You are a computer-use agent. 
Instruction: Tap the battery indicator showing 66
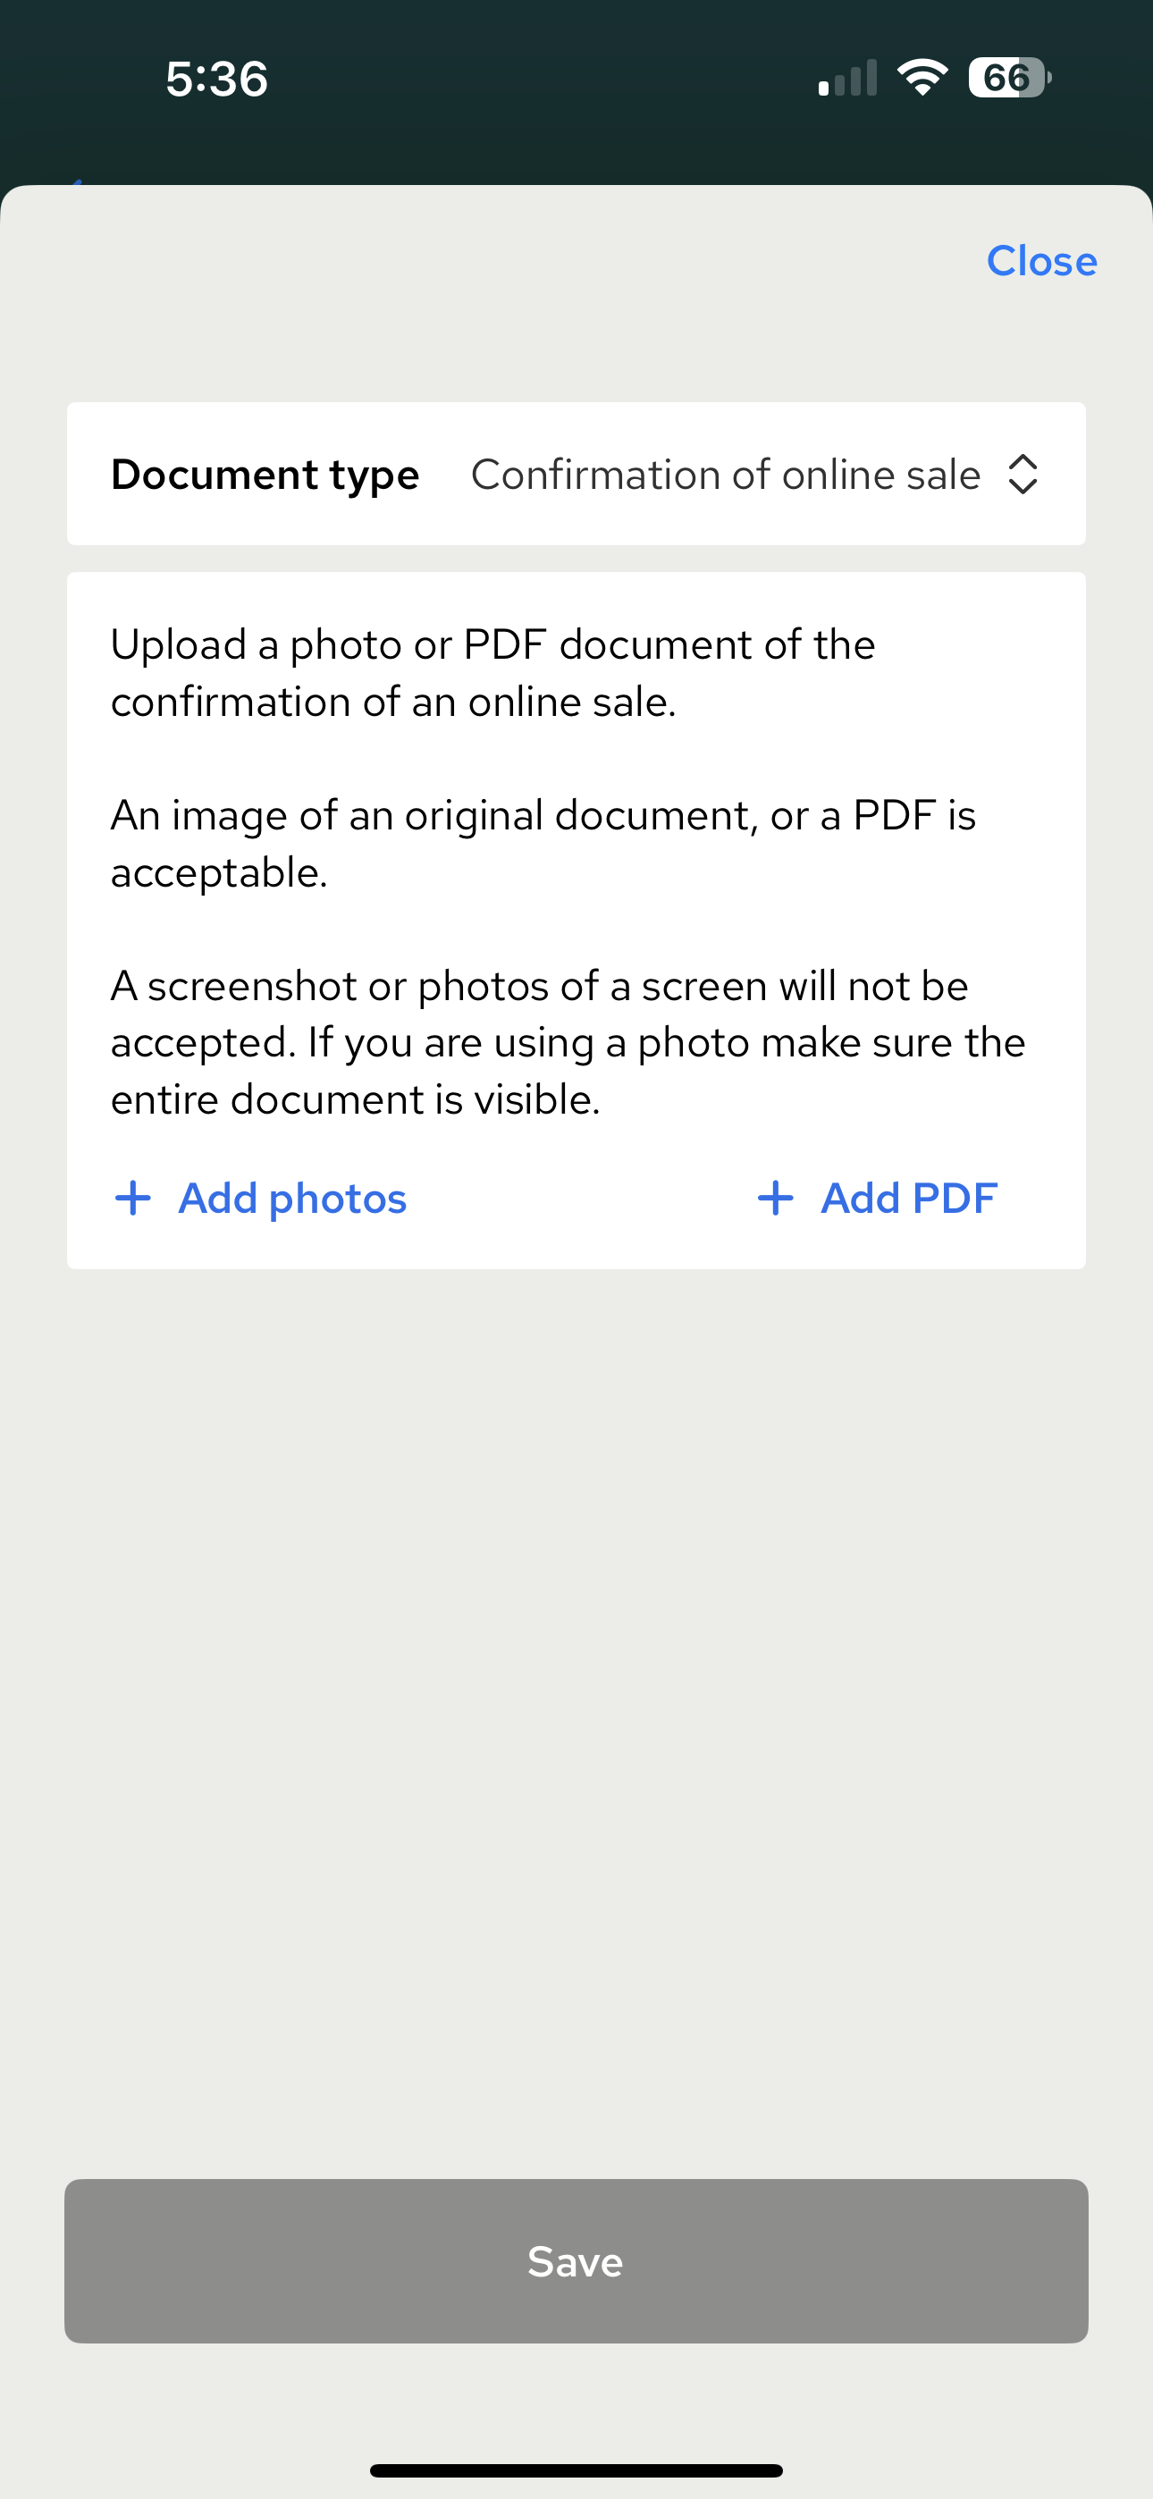click(x=1008, y=78)
